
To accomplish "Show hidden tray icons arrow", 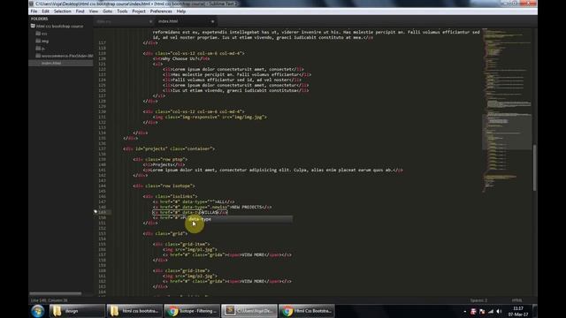I will [x=465, y=311].
